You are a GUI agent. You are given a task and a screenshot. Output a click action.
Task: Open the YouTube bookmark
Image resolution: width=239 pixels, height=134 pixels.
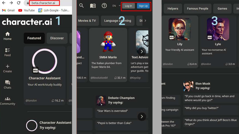tap(26, 10)
